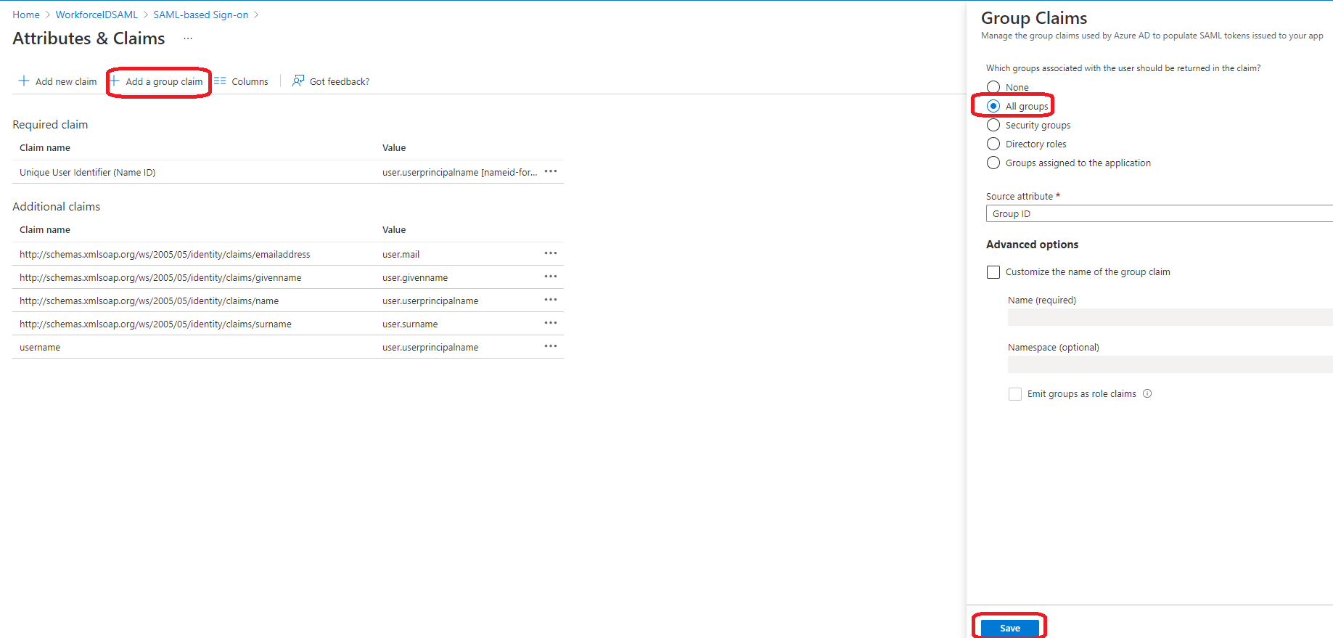Click Got feedback? link
The image size is (1333, 638).
tap(331, 81)
